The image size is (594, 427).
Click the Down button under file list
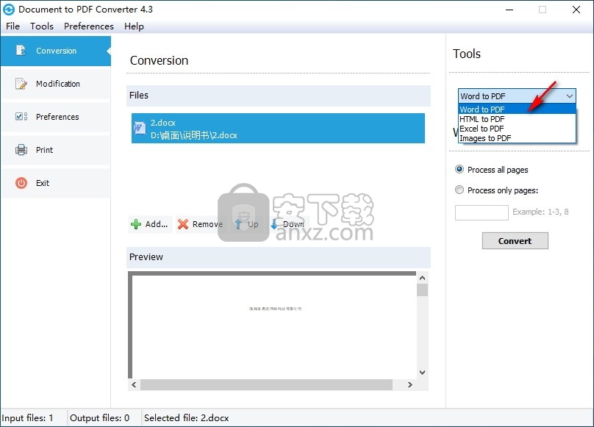click(x=289, y=224)
